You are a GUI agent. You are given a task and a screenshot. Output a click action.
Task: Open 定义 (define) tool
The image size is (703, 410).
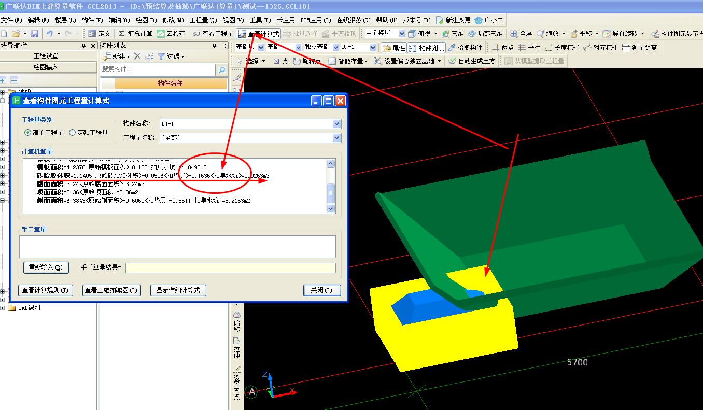point(99,33)
